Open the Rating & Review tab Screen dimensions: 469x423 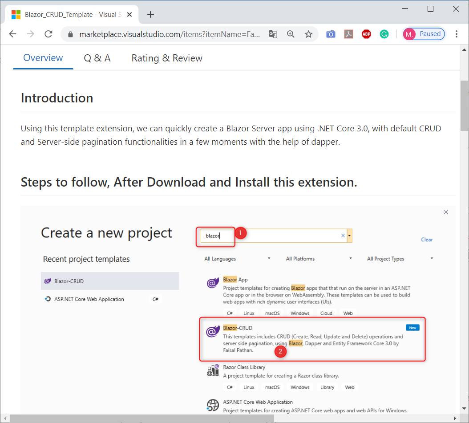[166, 57]
